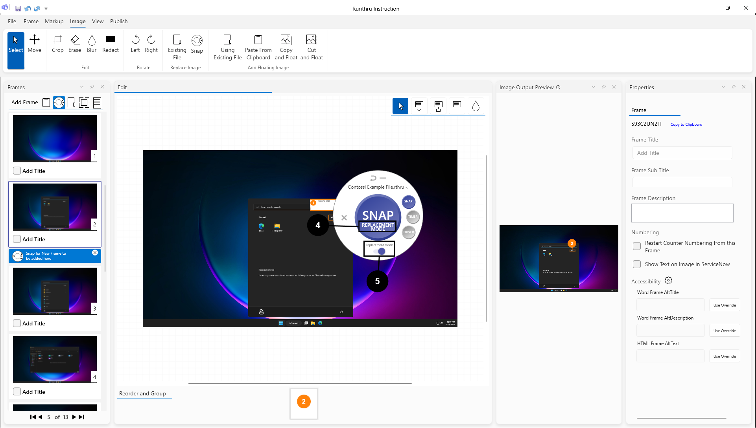
Task: Open Properties panel options dropdown
Action: 723,87
